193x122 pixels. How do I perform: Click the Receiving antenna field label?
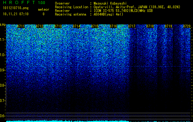(71, 14)
